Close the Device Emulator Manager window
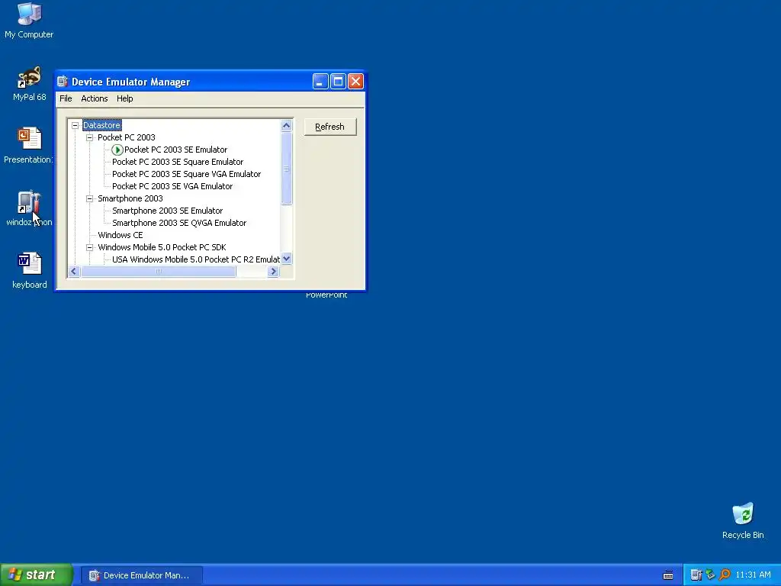This screenshot has height=586, width=781. 355,81
